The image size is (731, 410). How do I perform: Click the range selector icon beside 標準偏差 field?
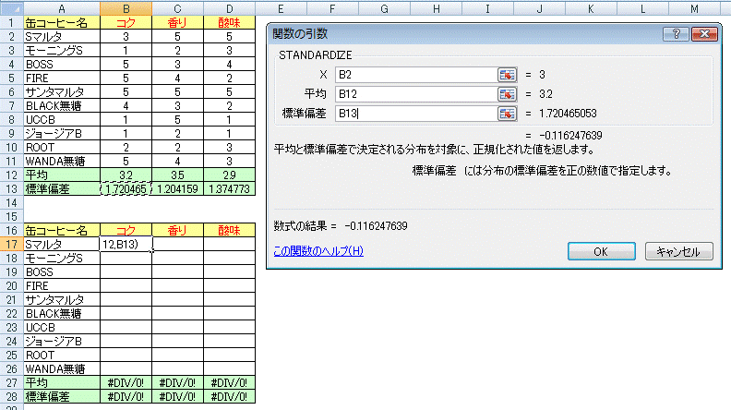[x=507, y=114]
